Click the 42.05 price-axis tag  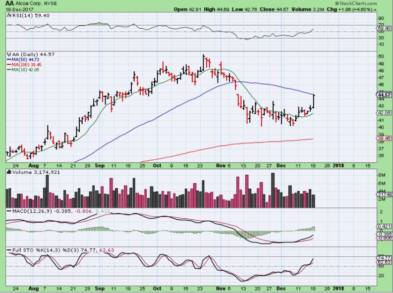click(384, 113)
